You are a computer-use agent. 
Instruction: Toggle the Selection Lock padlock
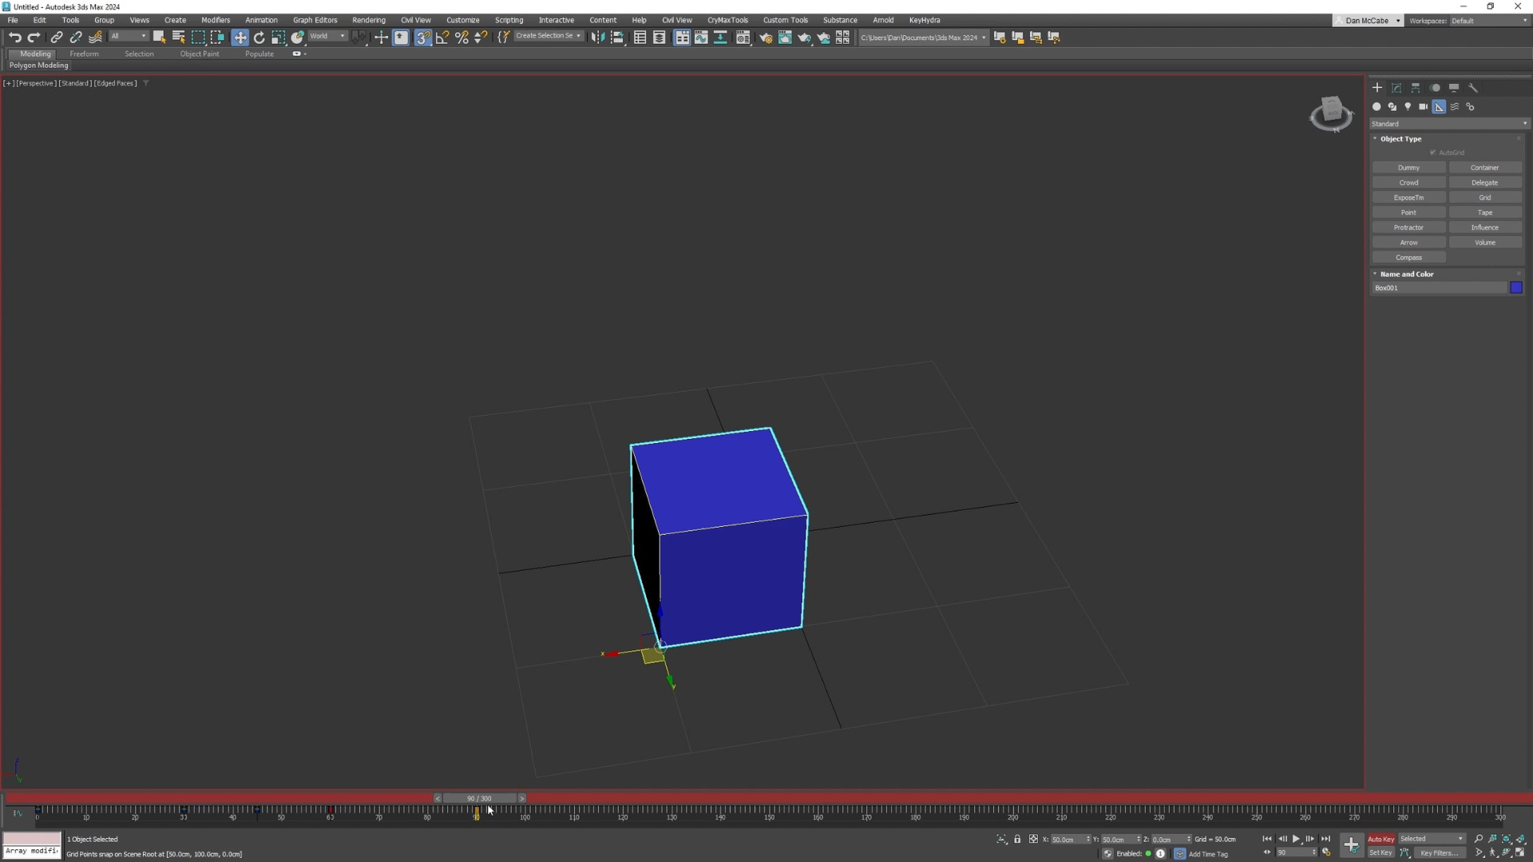(1017, 839)
